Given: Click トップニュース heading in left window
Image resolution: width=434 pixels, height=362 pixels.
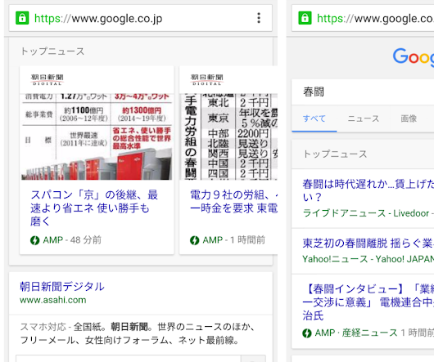Looking at the screenshot, I should tap(52, 51).
